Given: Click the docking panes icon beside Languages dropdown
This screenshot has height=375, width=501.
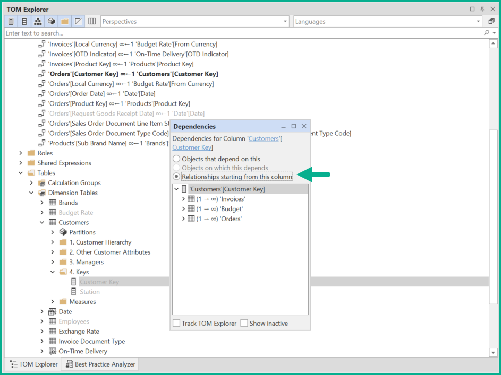Looking at the screenshot, I should [490, 21].
